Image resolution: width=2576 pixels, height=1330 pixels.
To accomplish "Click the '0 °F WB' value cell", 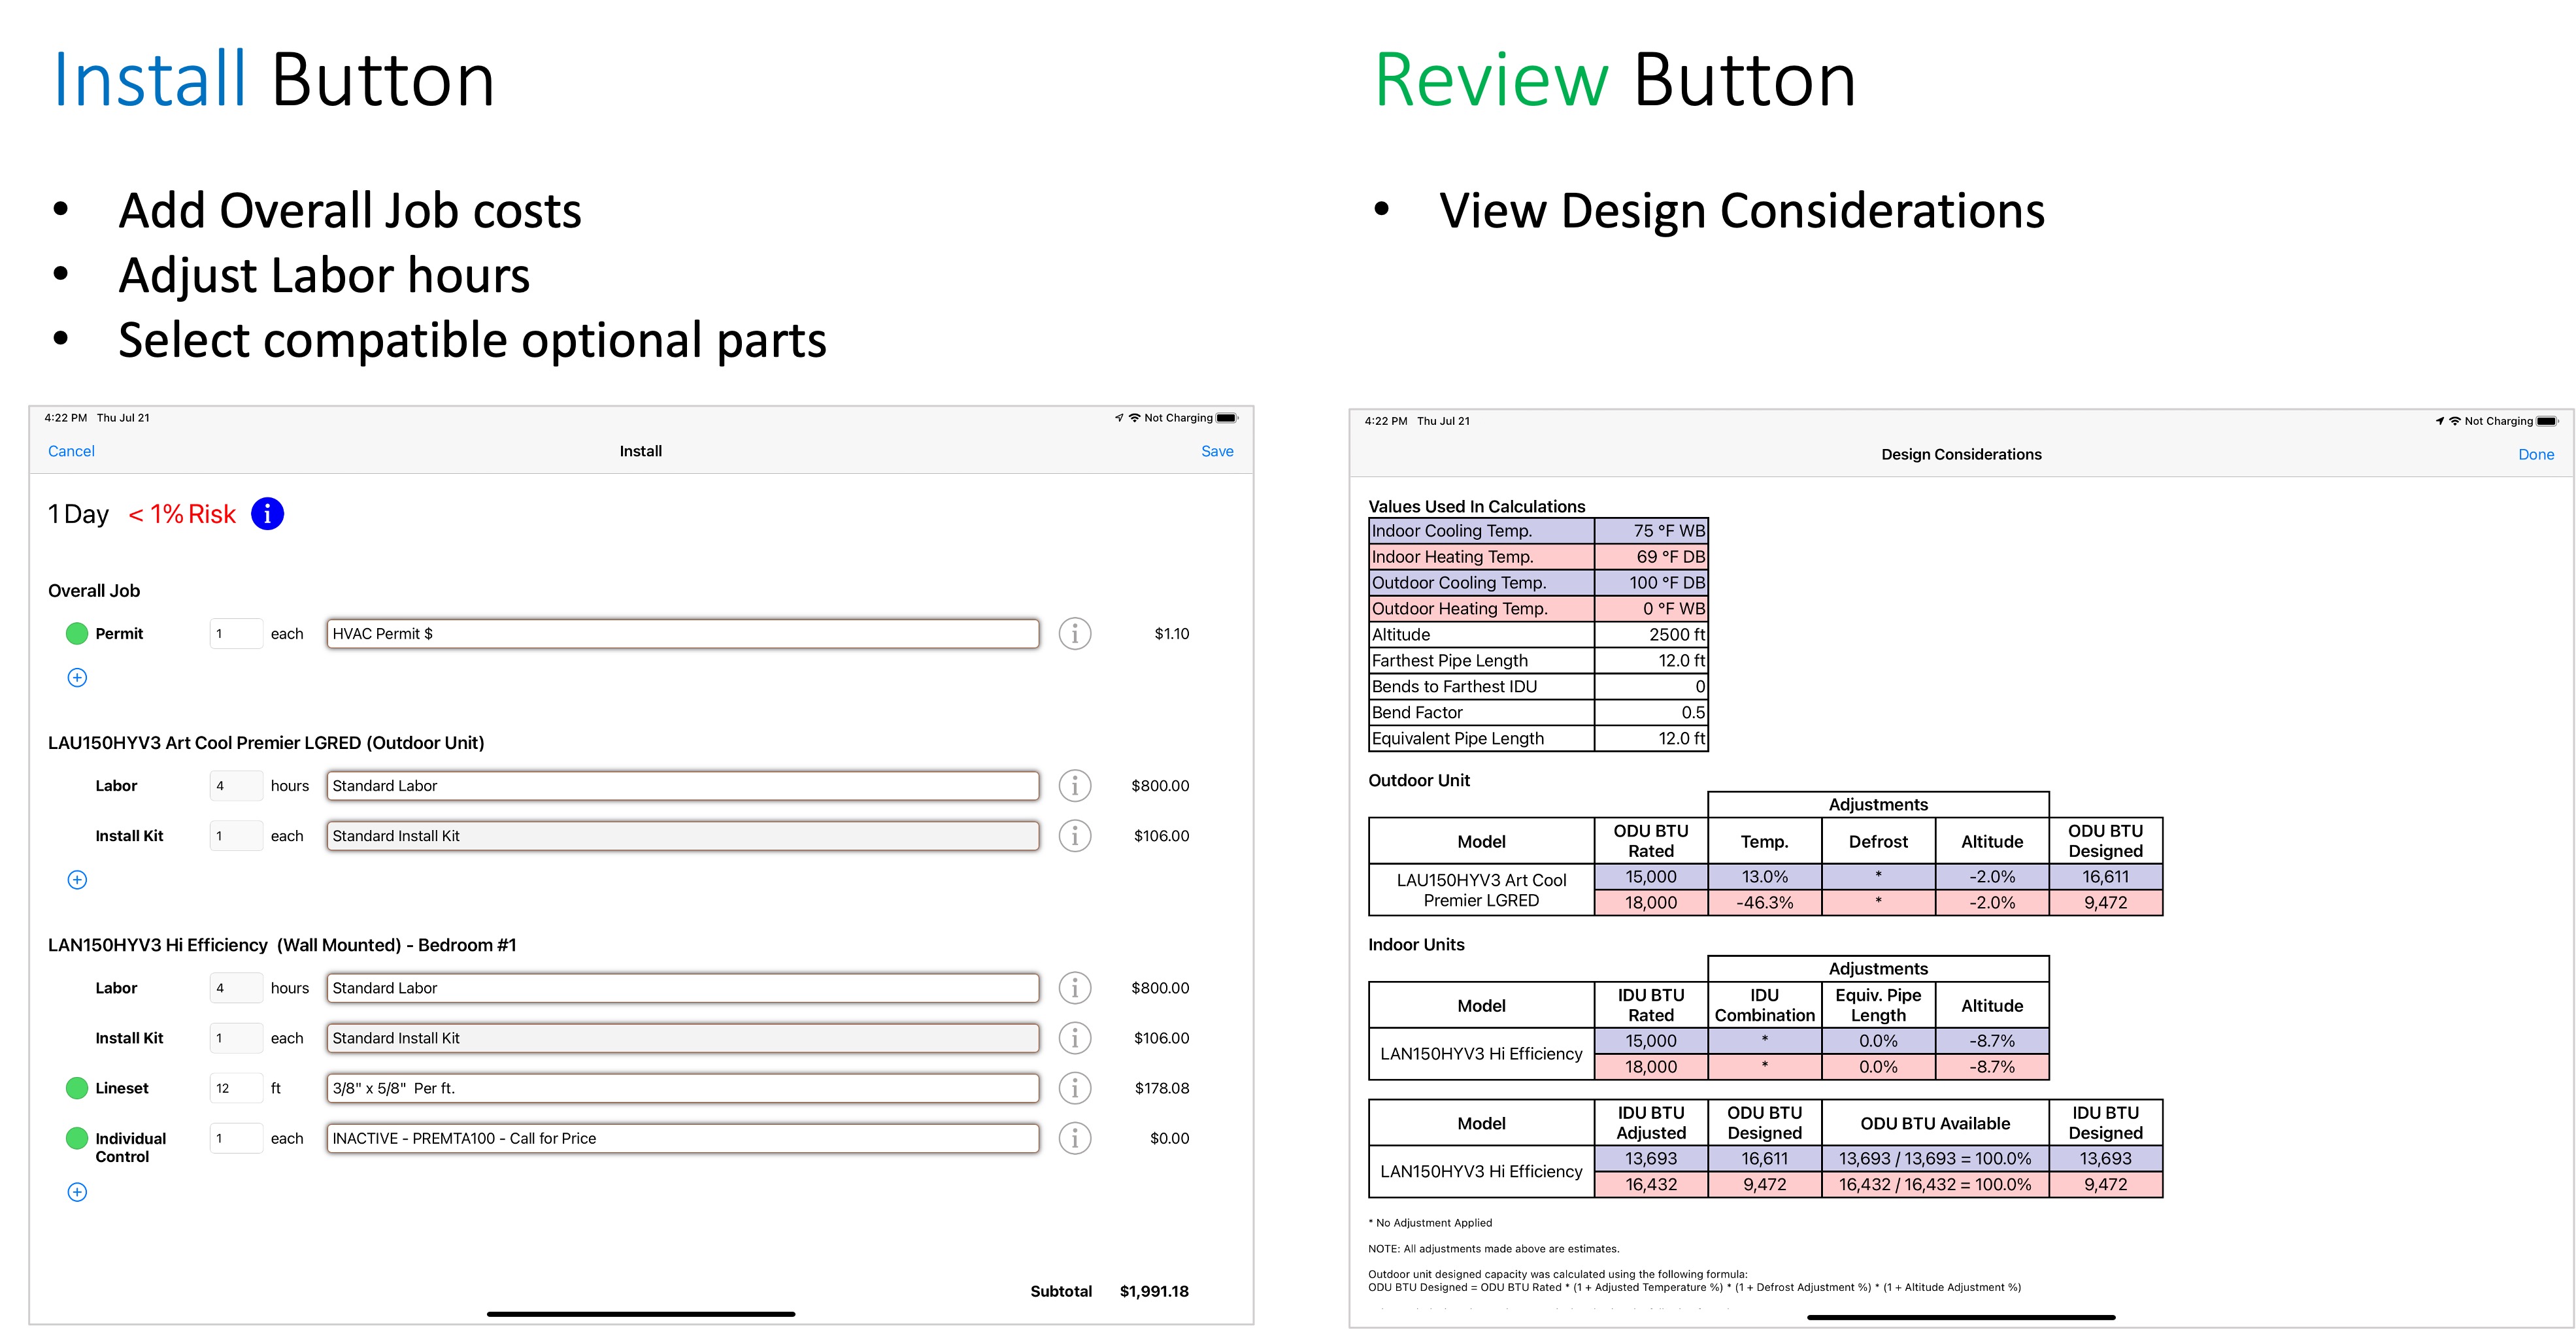I will coord(1651,609).
